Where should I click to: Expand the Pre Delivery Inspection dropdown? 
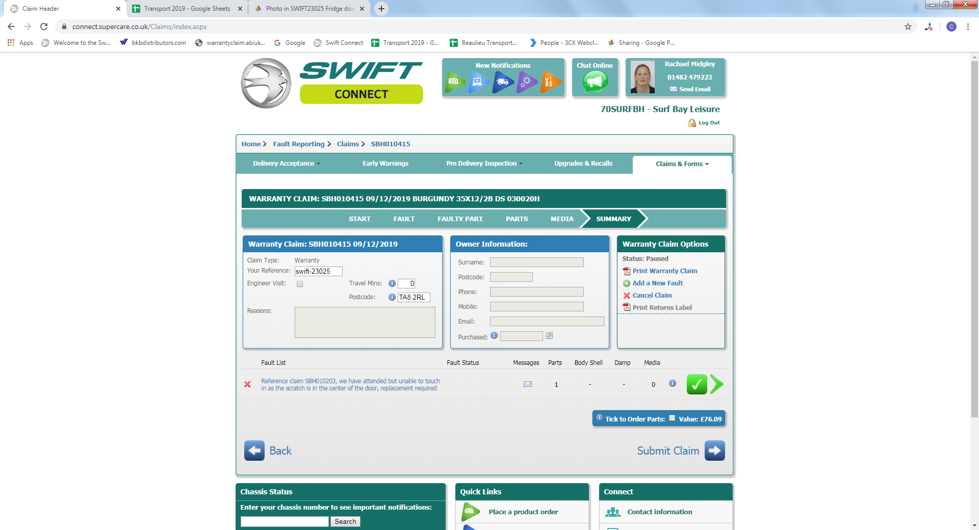pos(484,164)
